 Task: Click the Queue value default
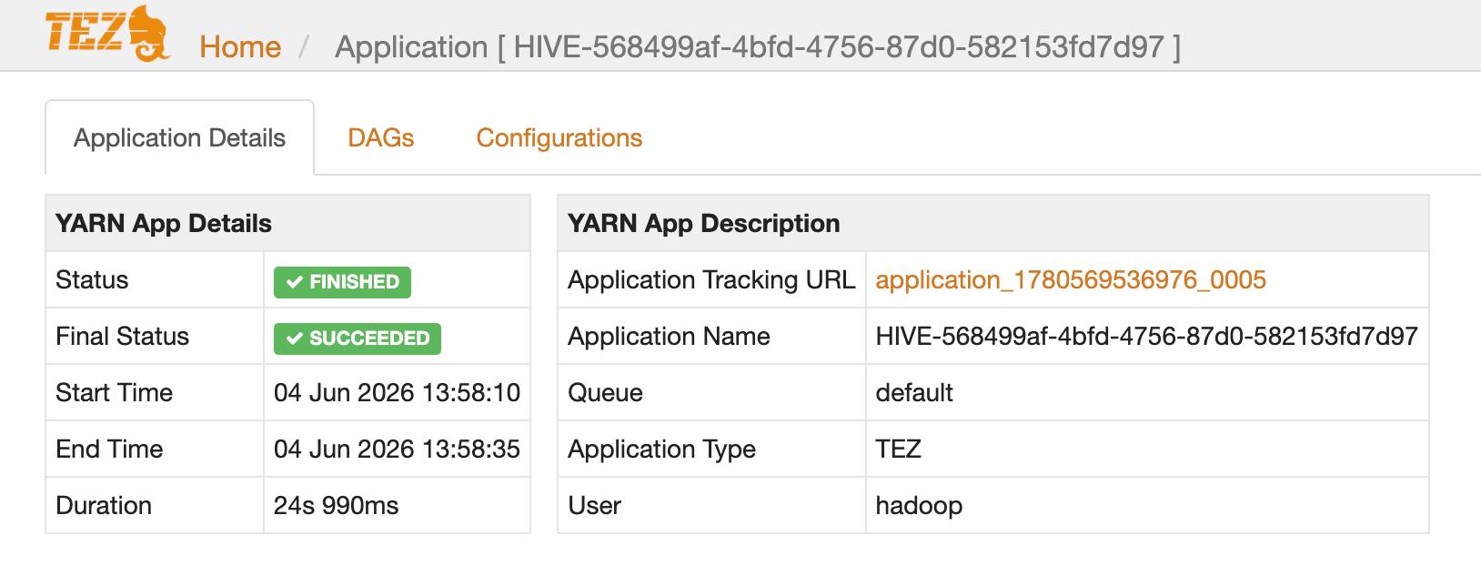tap(914, 393)
